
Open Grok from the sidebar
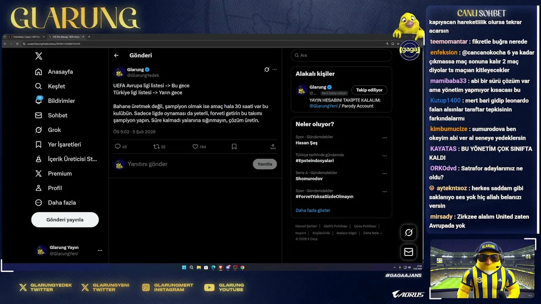coord(48,130)
